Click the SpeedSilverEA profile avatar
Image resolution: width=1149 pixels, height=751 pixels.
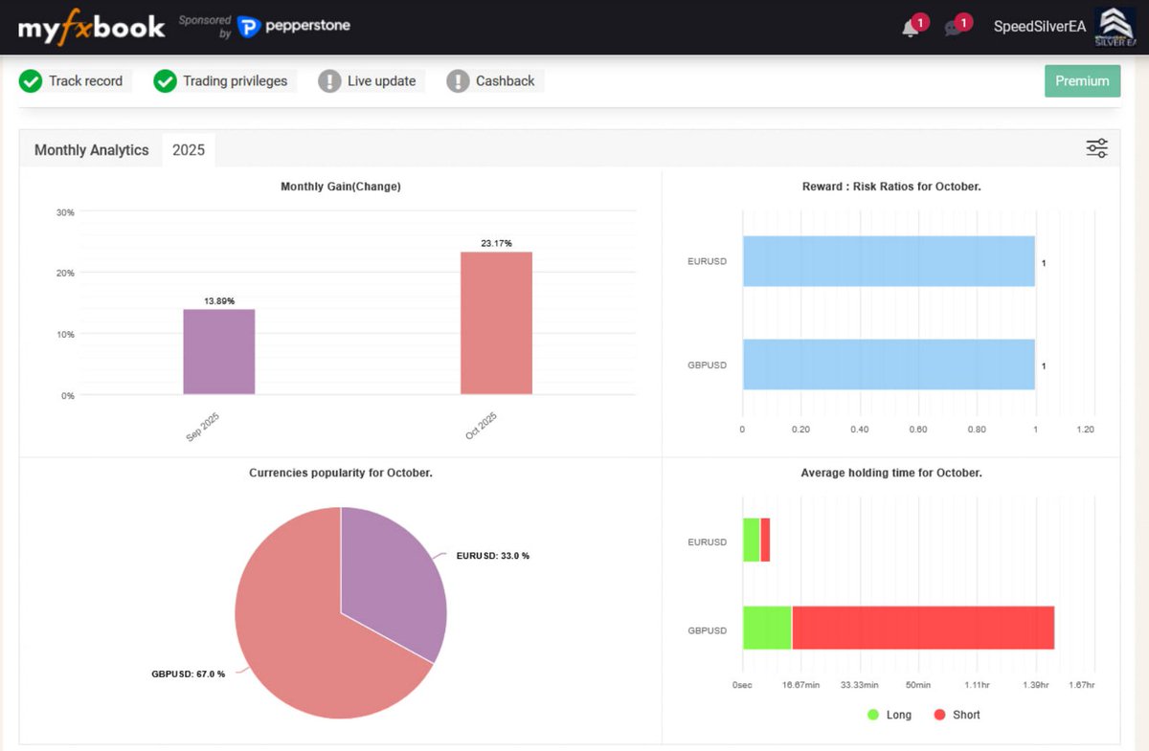1115,26
